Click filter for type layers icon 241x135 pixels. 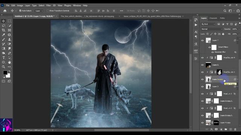tap(227, 24)
